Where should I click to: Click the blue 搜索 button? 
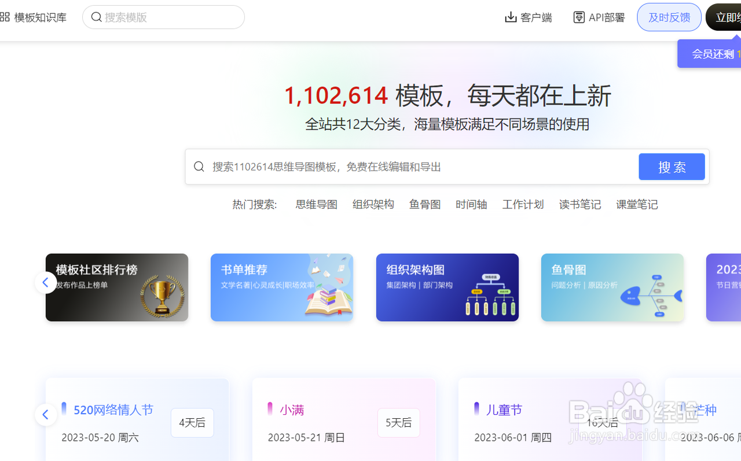point(672,167)
